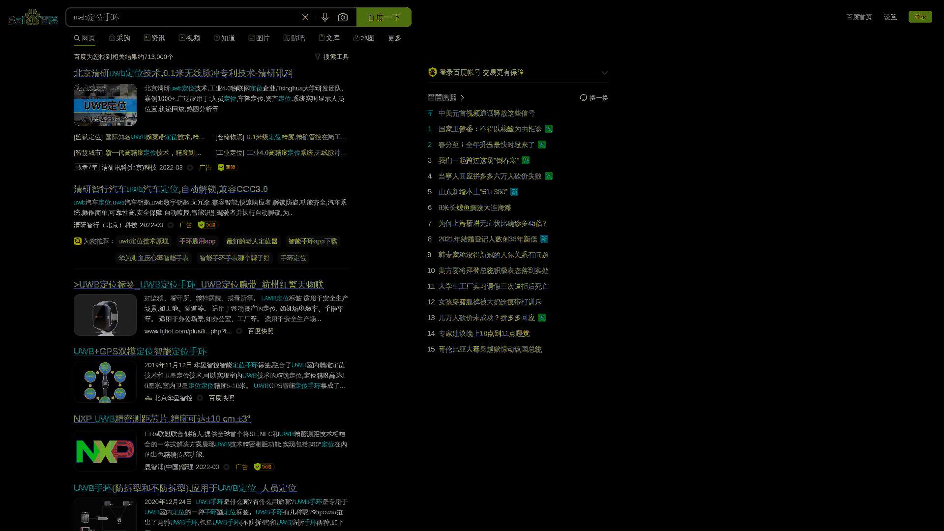The width and height of the screenshot is (944, 531).
Task: Switch to the 知道 tab
Action: [x=224, y=38]
